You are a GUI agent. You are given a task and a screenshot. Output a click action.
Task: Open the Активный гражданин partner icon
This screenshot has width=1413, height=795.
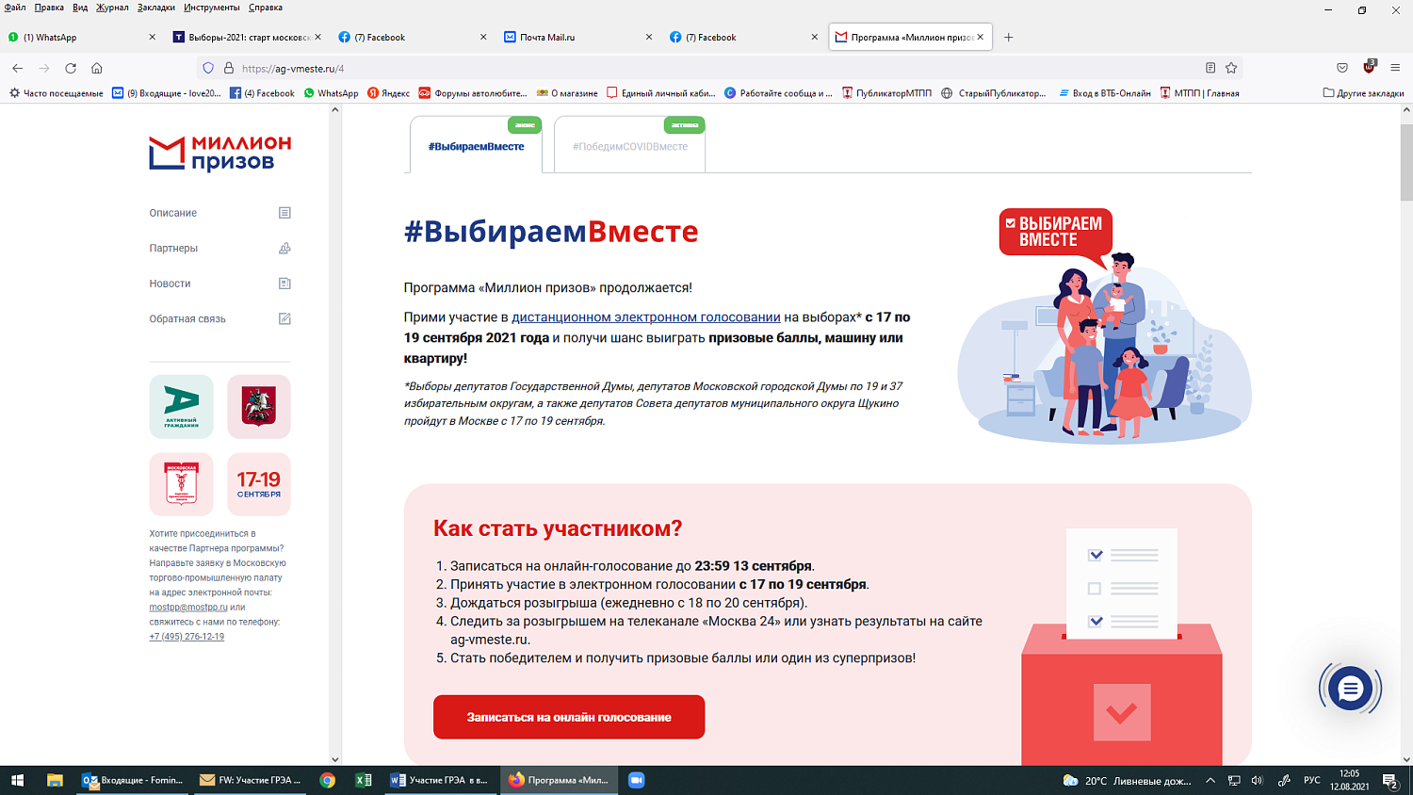tap(180, 406)
